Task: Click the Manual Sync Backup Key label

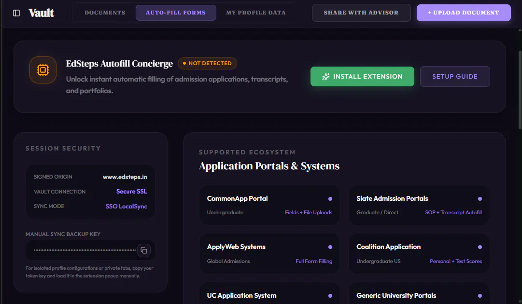Action: pos(63,234)
